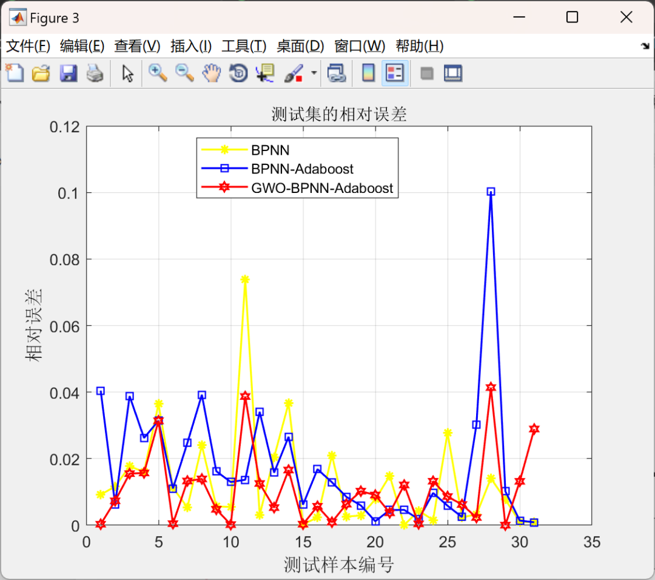Click the x-axis tick label 35
The height and width of the screenshot is (580, 655).
tap(592, 542)
